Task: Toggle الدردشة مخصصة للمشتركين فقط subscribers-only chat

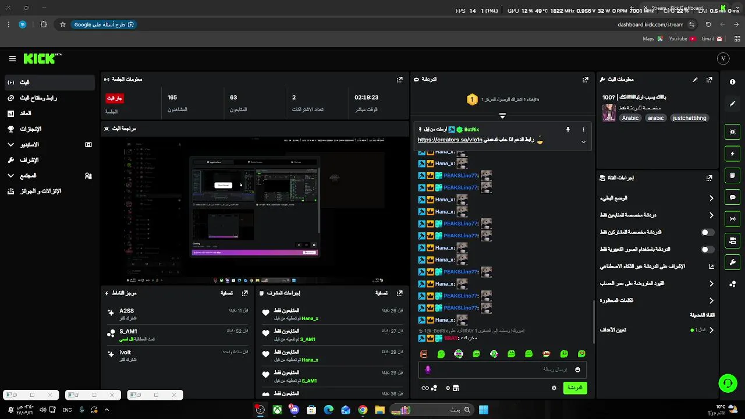Action: [707, 232]
